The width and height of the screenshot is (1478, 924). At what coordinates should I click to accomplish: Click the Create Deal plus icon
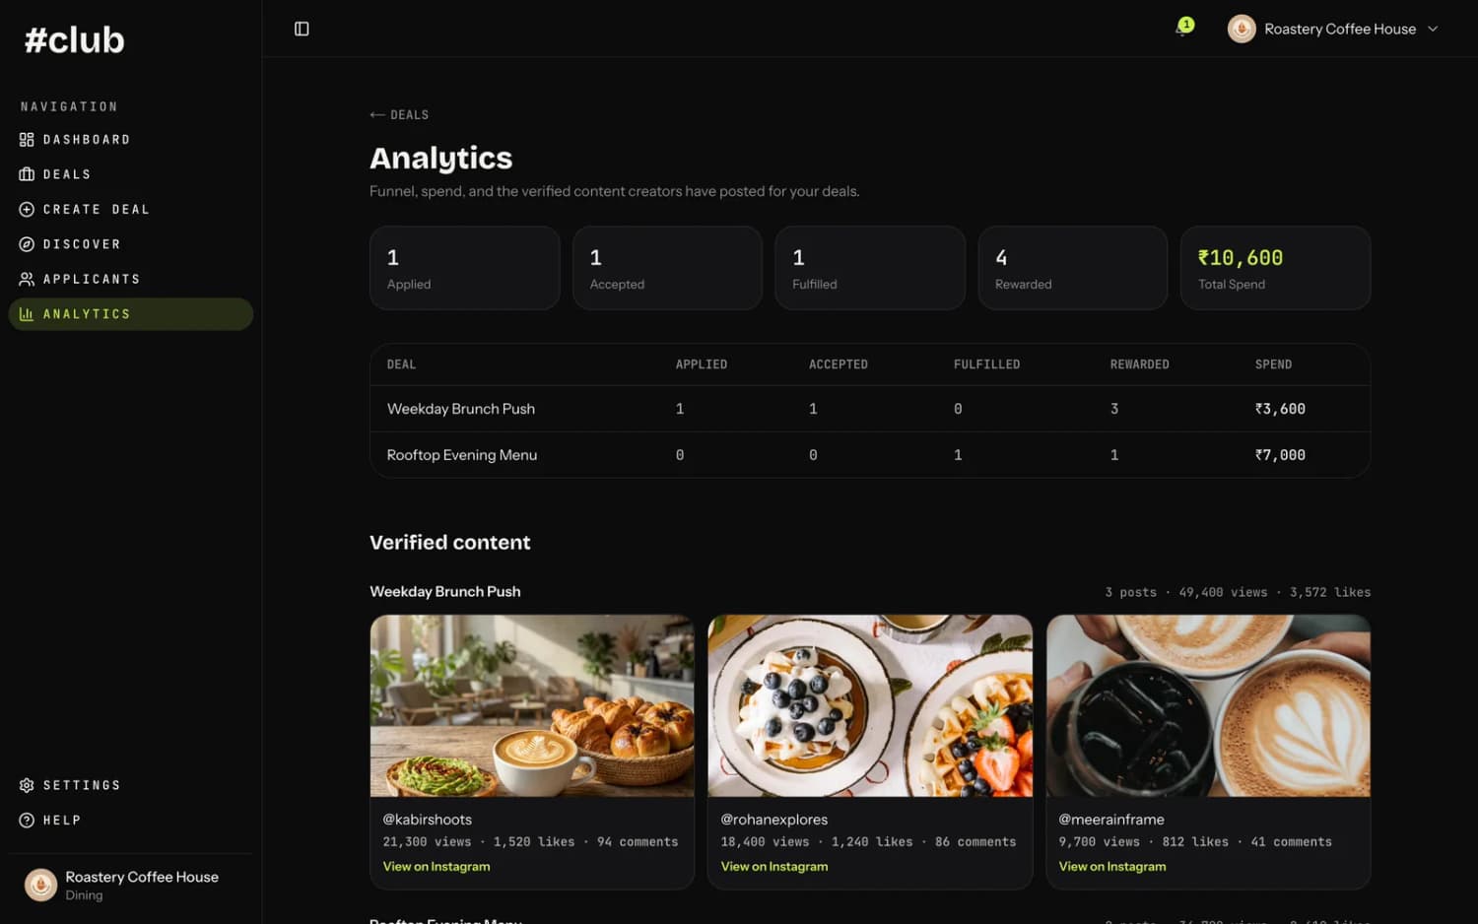[27, 210]
